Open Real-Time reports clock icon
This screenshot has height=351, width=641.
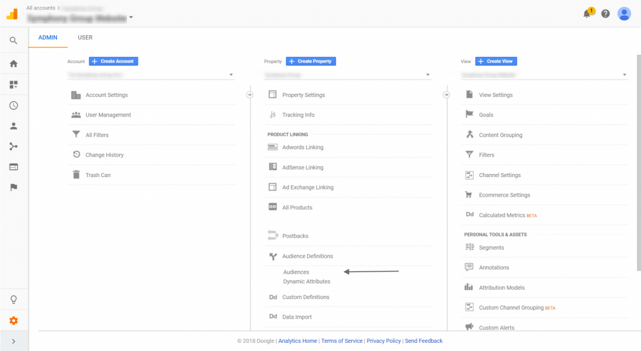click(14, 106)
